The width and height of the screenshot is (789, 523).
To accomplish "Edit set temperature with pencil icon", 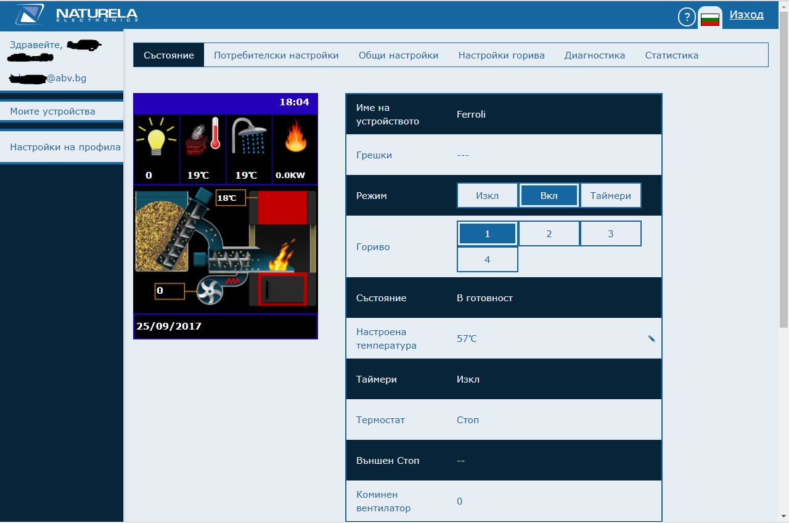I will coord(652,338).
